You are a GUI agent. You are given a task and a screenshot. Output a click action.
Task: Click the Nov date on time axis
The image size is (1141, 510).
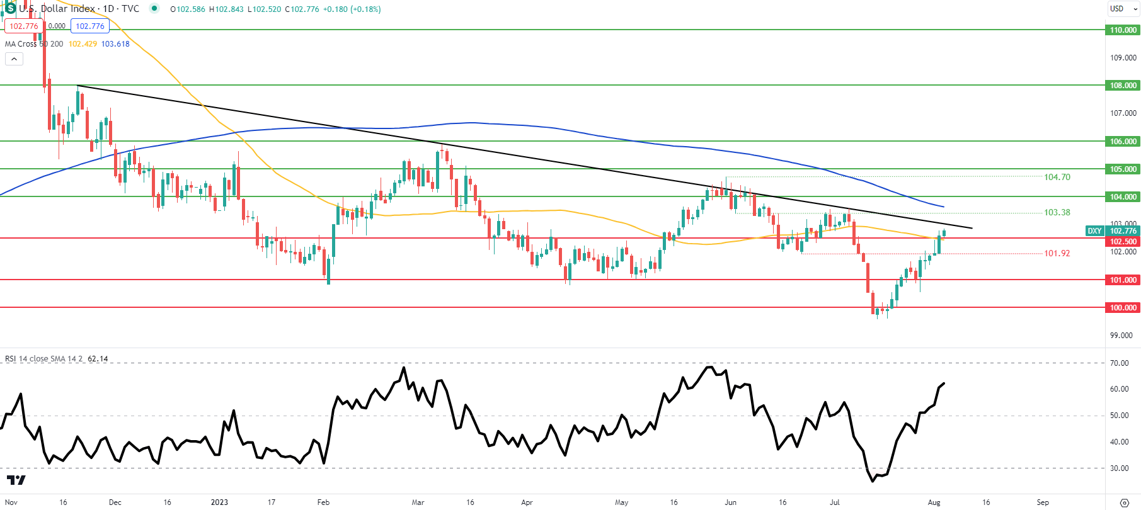(11, 502)
